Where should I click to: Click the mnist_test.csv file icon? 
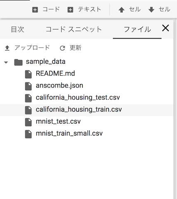click(29, 122)
